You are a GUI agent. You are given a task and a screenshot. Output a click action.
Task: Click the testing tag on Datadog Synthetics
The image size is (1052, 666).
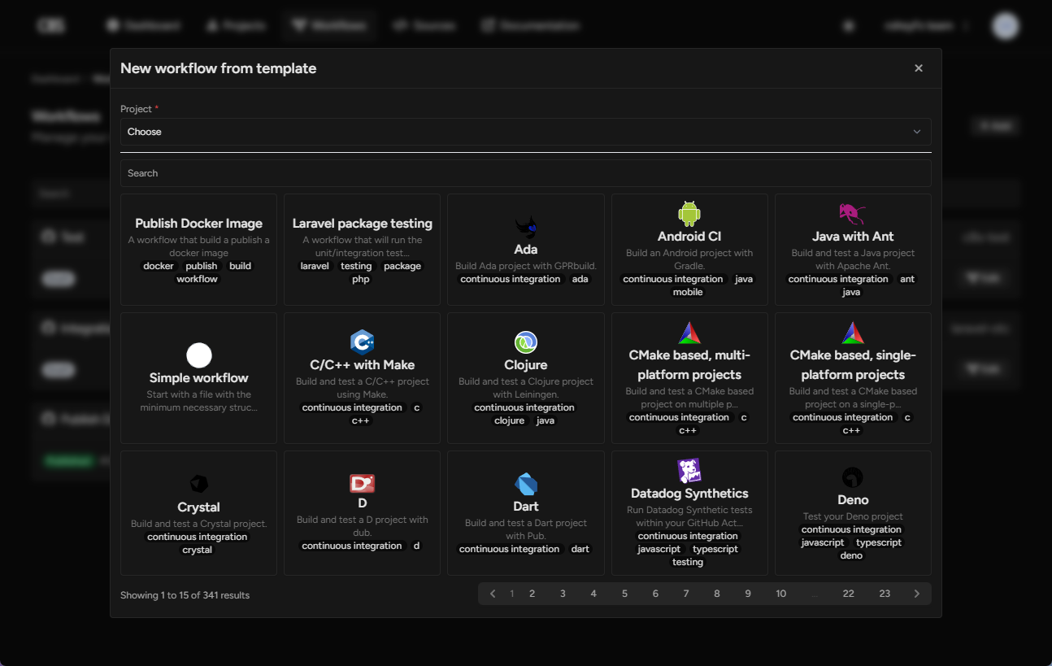tap(688, 562)
